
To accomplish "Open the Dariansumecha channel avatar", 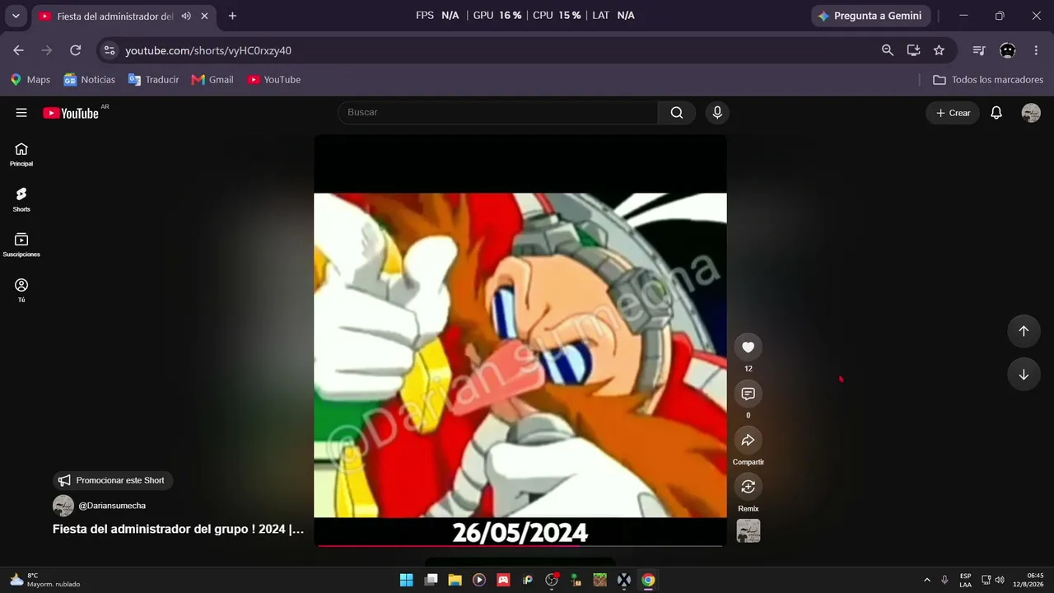I will click(63, 506).
